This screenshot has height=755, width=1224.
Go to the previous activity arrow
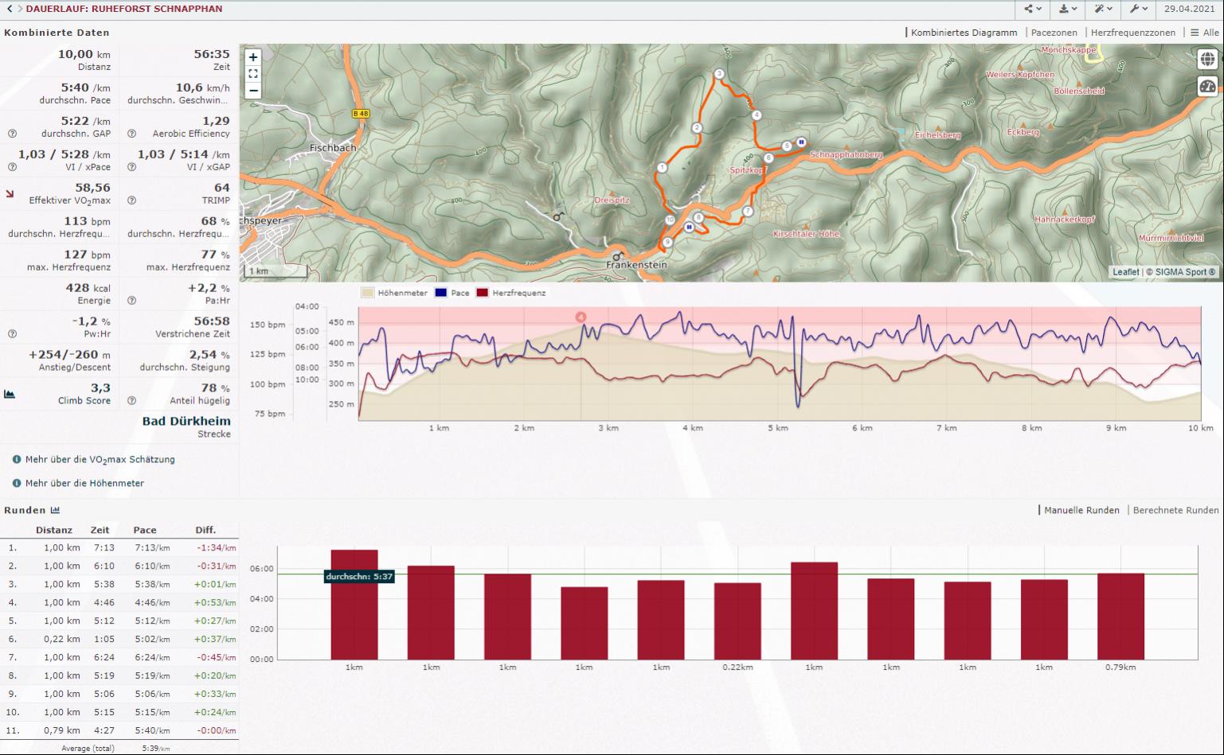(9, 9)
